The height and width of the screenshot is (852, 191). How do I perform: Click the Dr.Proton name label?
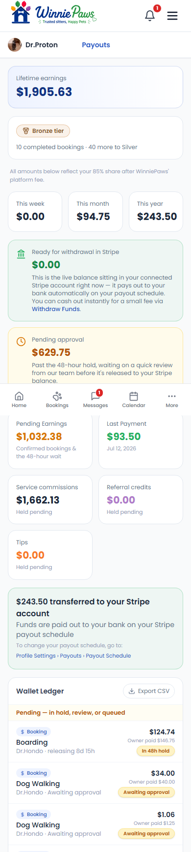42,45
